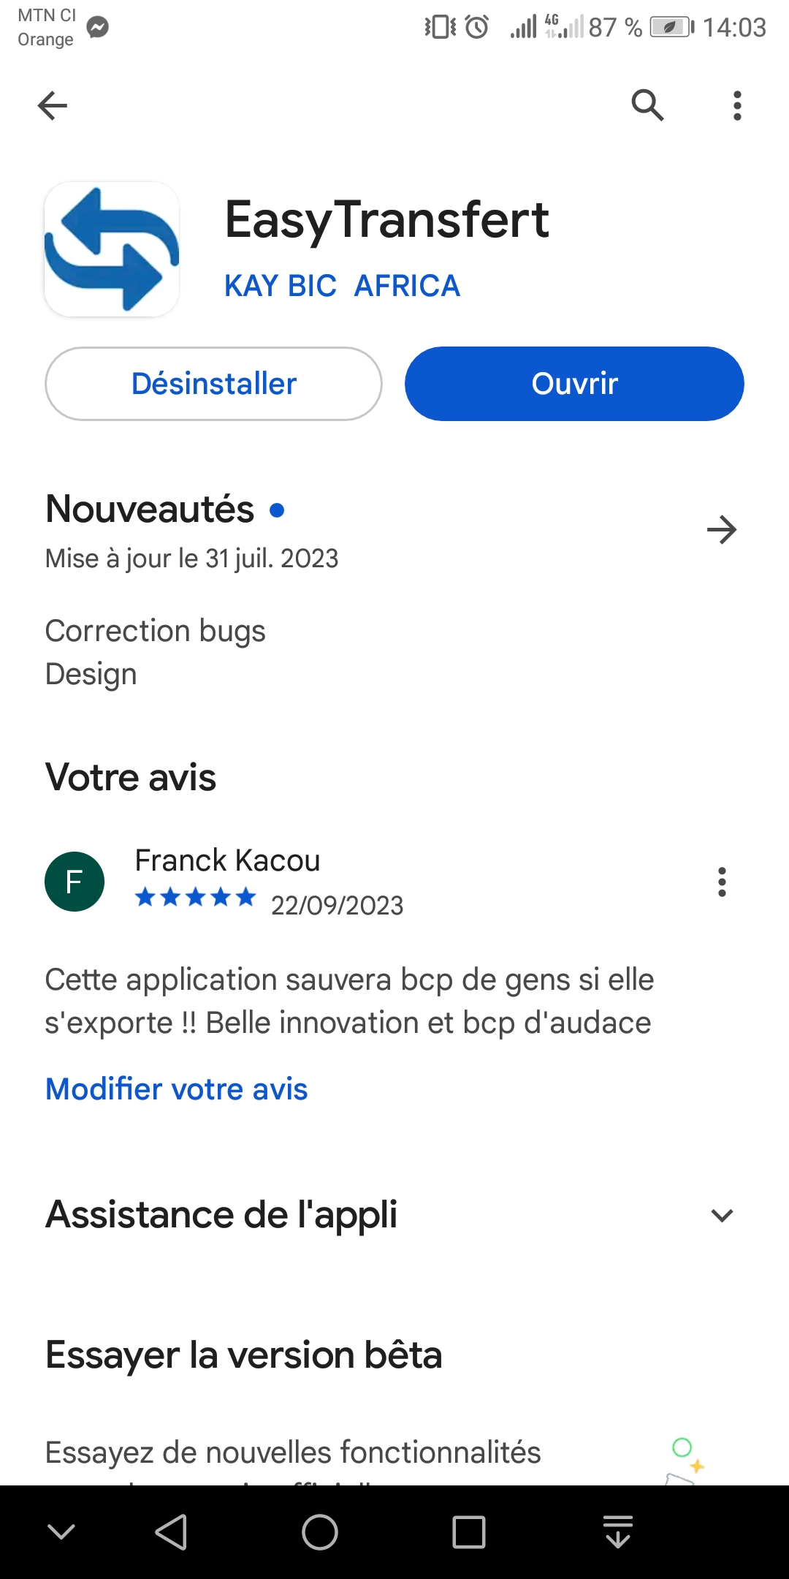Viewport: 789px width, 1579px height.
Task: Tap the back arrow icon
Action: tap(53, 105)
